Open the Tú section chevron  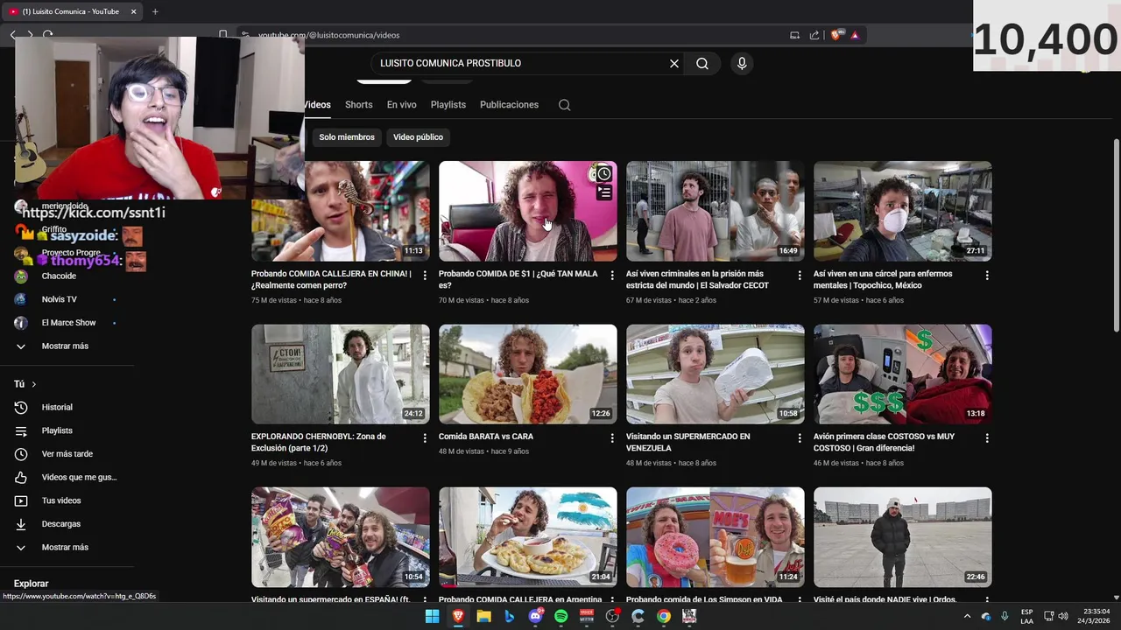click(x=33, y=384)
